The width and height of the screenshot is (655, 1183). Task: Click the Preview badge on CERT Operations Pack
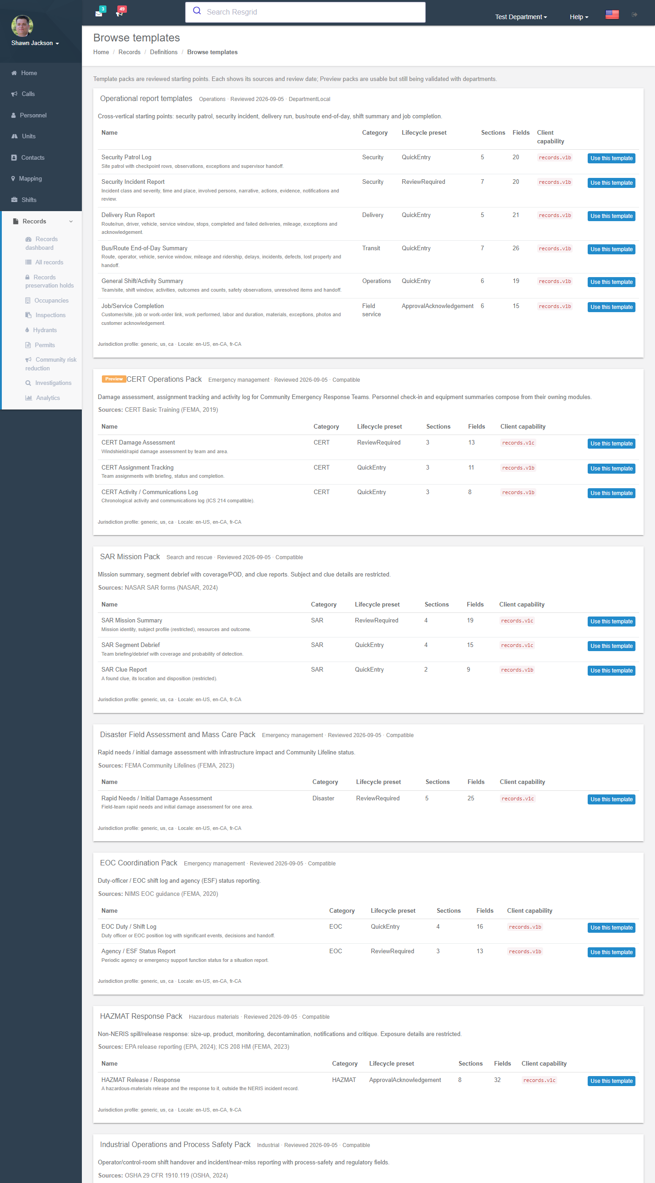tap(114, 379)
